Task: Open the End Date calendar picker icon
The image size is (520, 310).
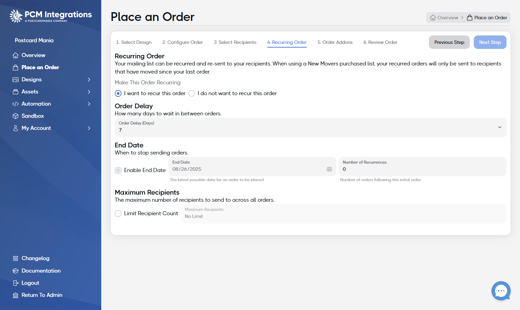Action: point(329,169)
